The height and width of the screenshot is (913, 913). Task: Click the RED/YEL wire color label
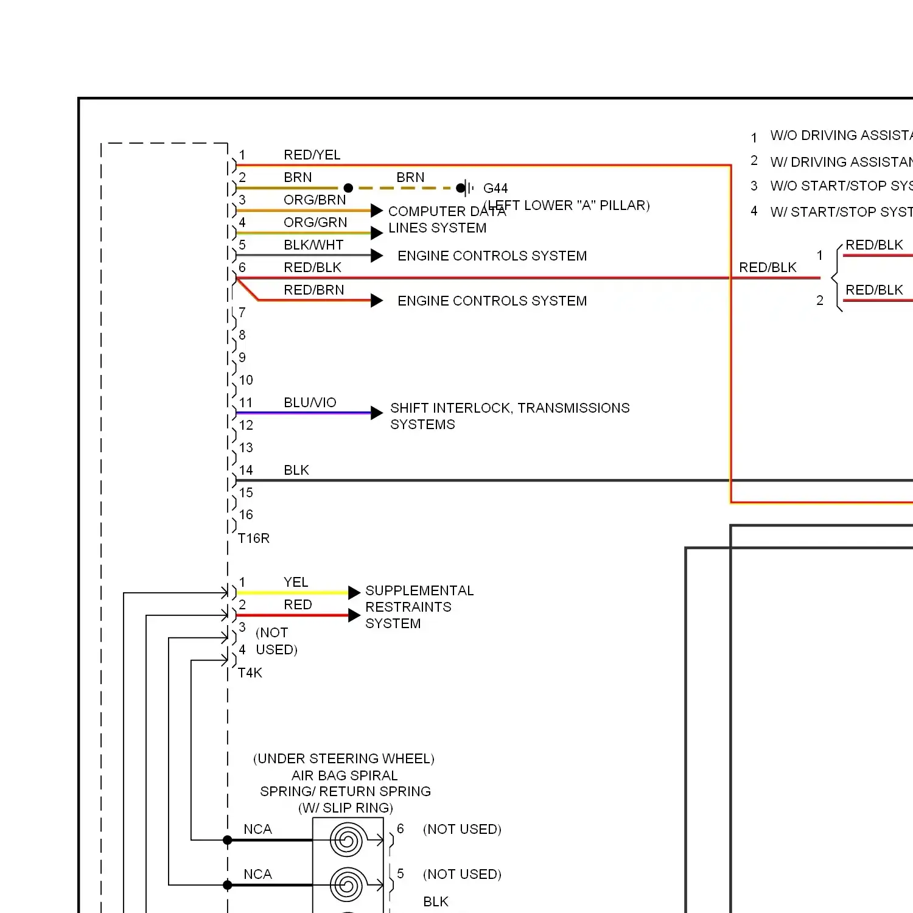point(312,155)
